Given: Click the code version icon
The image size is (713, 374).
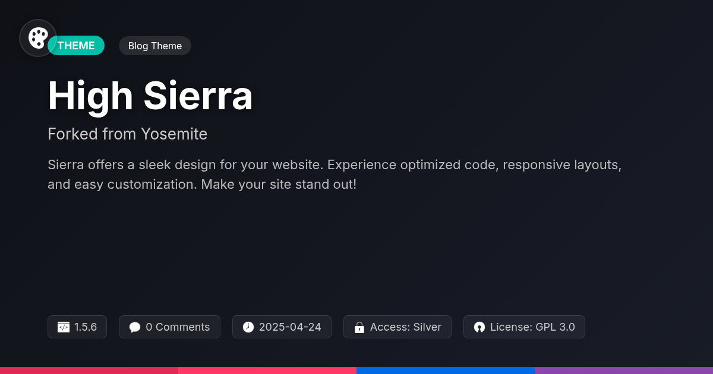Looking at the screenshot, I should coord(64,327).
